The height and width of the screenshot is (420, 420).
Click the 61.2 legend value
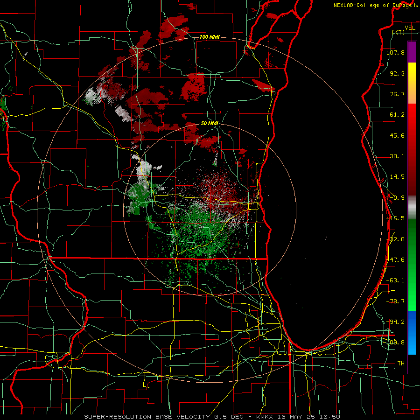397,115
